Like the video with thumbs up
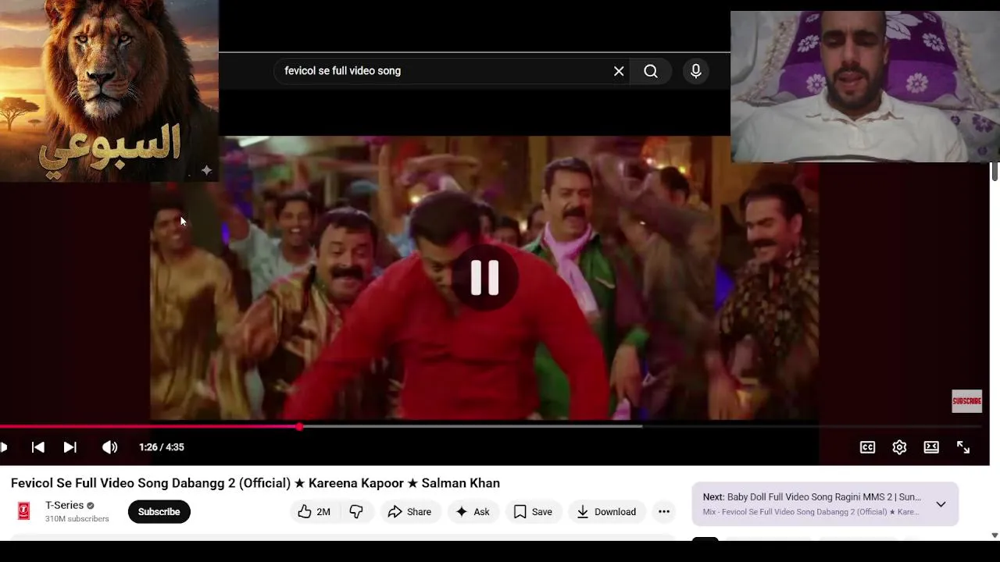The image size is (1000, 562). [313, 512]
